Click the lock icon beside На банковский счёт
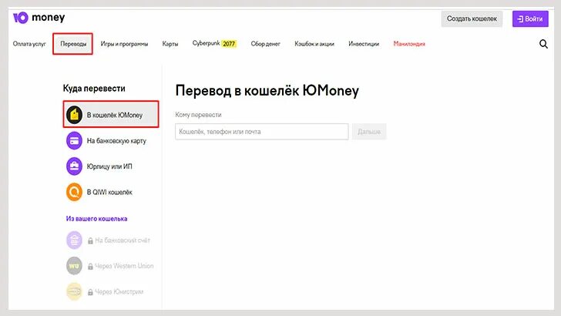Screen dimensions: 561x316 tap(90, 240)
